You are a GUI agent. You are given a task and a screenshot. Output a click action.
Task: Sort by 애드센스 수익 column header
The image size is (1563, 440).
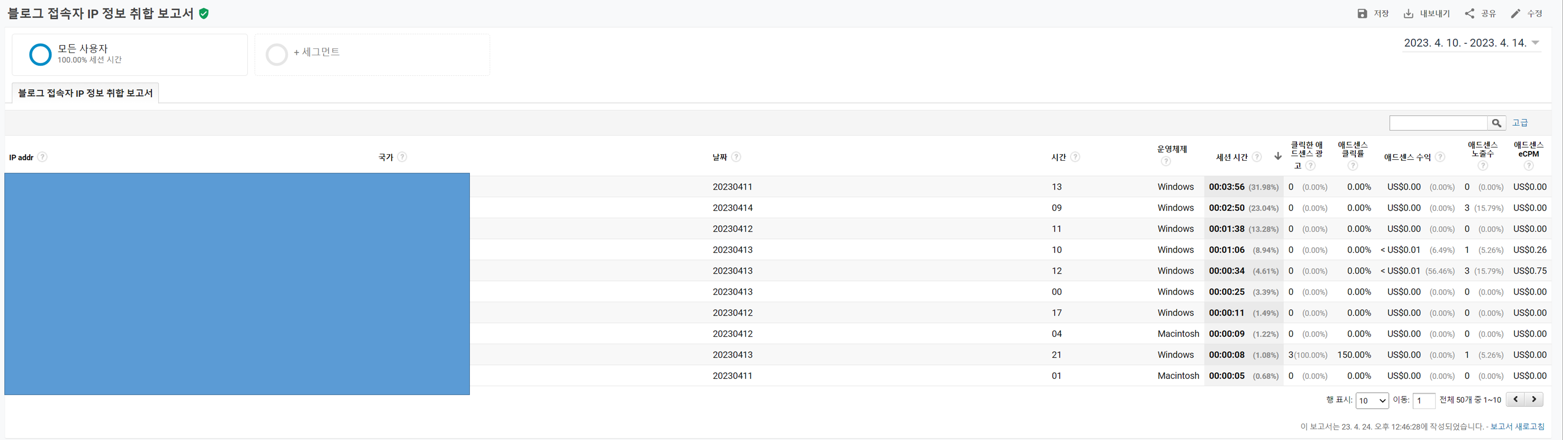[1407, 157]
